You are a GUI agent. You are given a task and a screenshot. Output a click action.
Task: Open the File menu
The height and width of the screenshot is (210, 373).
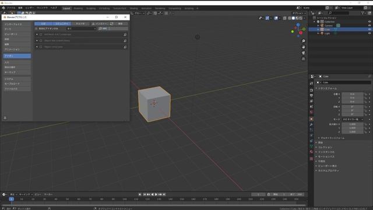point(10,8)
